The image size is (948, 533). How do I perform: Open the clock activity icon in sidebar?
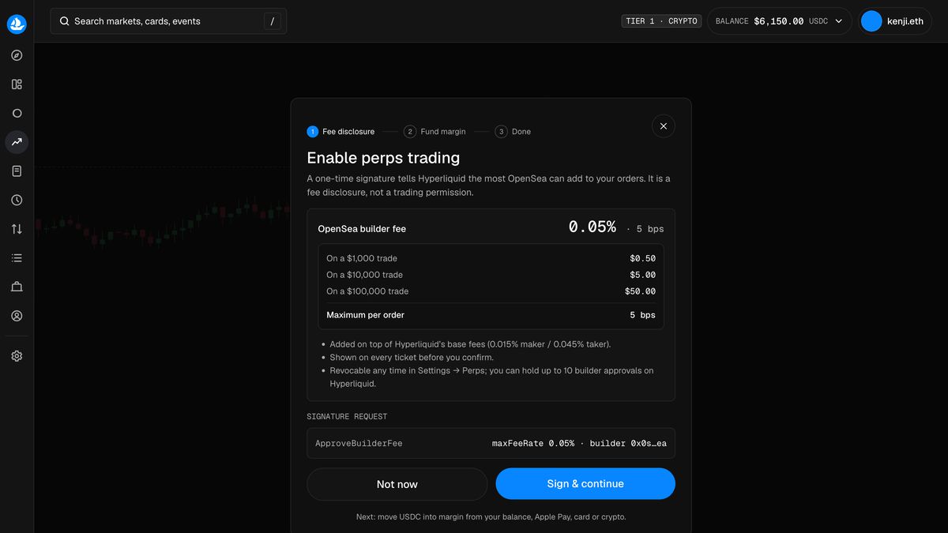click(17, 200)
